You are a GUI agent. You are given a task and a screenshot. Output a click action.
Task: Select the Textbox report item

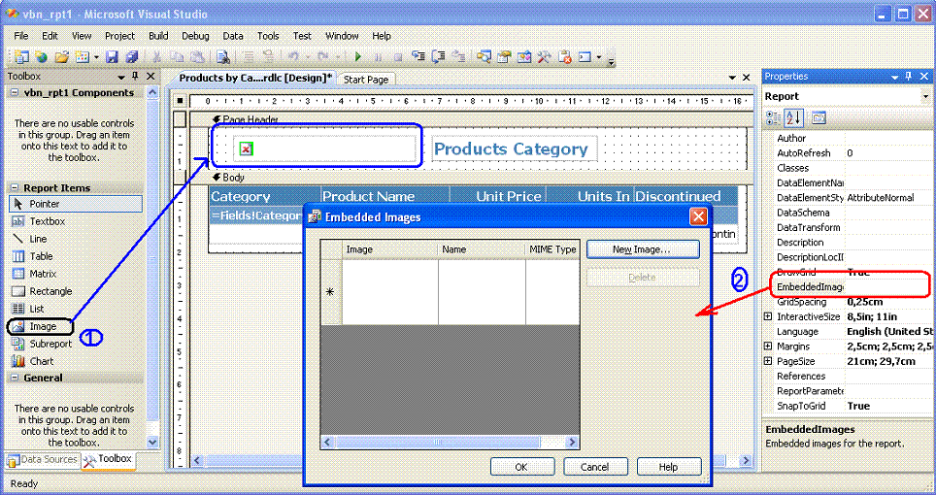47,221
